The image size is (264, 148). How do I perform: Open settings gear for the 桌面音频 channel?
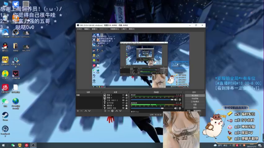[x=180, y=108]
